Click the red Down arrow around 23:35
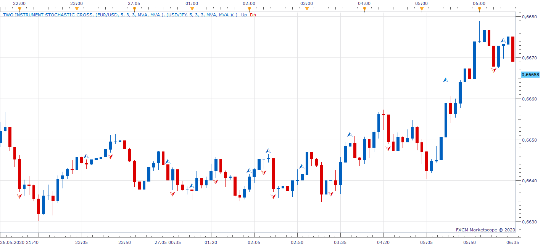543x247 pixels. tap(110, 156)
